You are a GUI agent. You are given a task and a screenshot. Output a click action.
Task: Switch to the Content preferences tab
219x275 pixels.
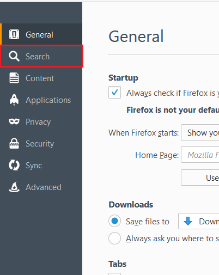coord(41,78)
